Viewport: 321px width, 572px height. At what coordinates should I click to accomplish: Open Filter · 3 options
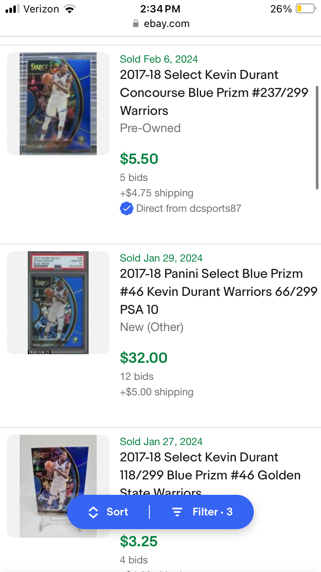(202, 512)
